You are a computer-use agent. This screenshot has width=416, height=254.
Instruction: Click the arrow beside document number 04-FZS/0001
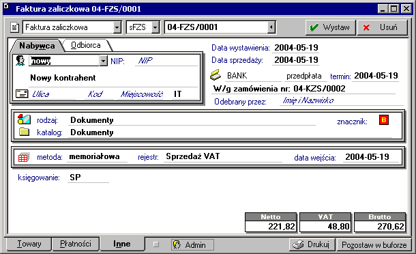coord(271,27)
